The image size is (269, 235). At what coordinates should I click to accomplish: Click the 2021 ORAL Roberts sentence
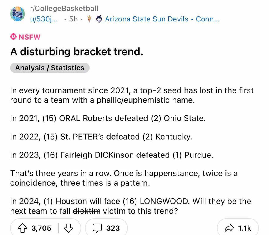click(x=108, y=118)
